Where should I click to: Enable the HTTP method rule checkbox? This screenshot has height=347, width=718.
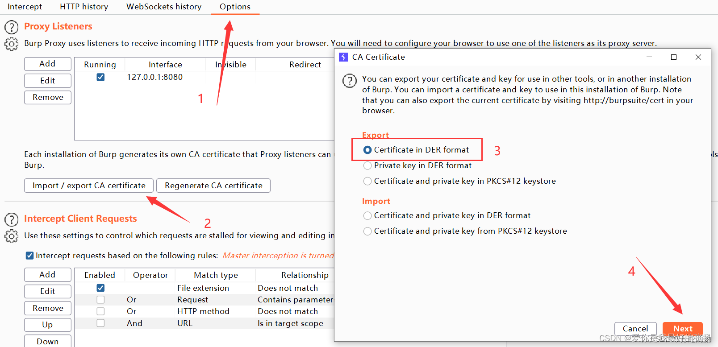(x=100, y=311)
